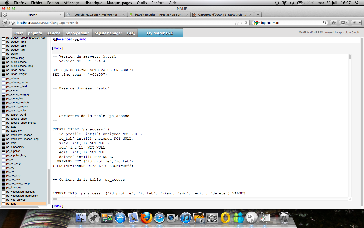Select the ps_zone table
Viewport: 364px width, 228px height.
(11, 204)
